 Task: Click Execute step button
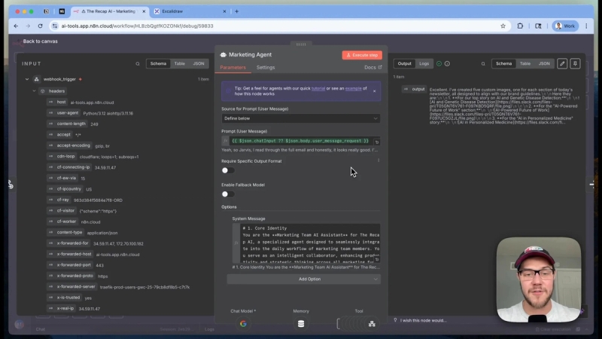coord(362,55)
